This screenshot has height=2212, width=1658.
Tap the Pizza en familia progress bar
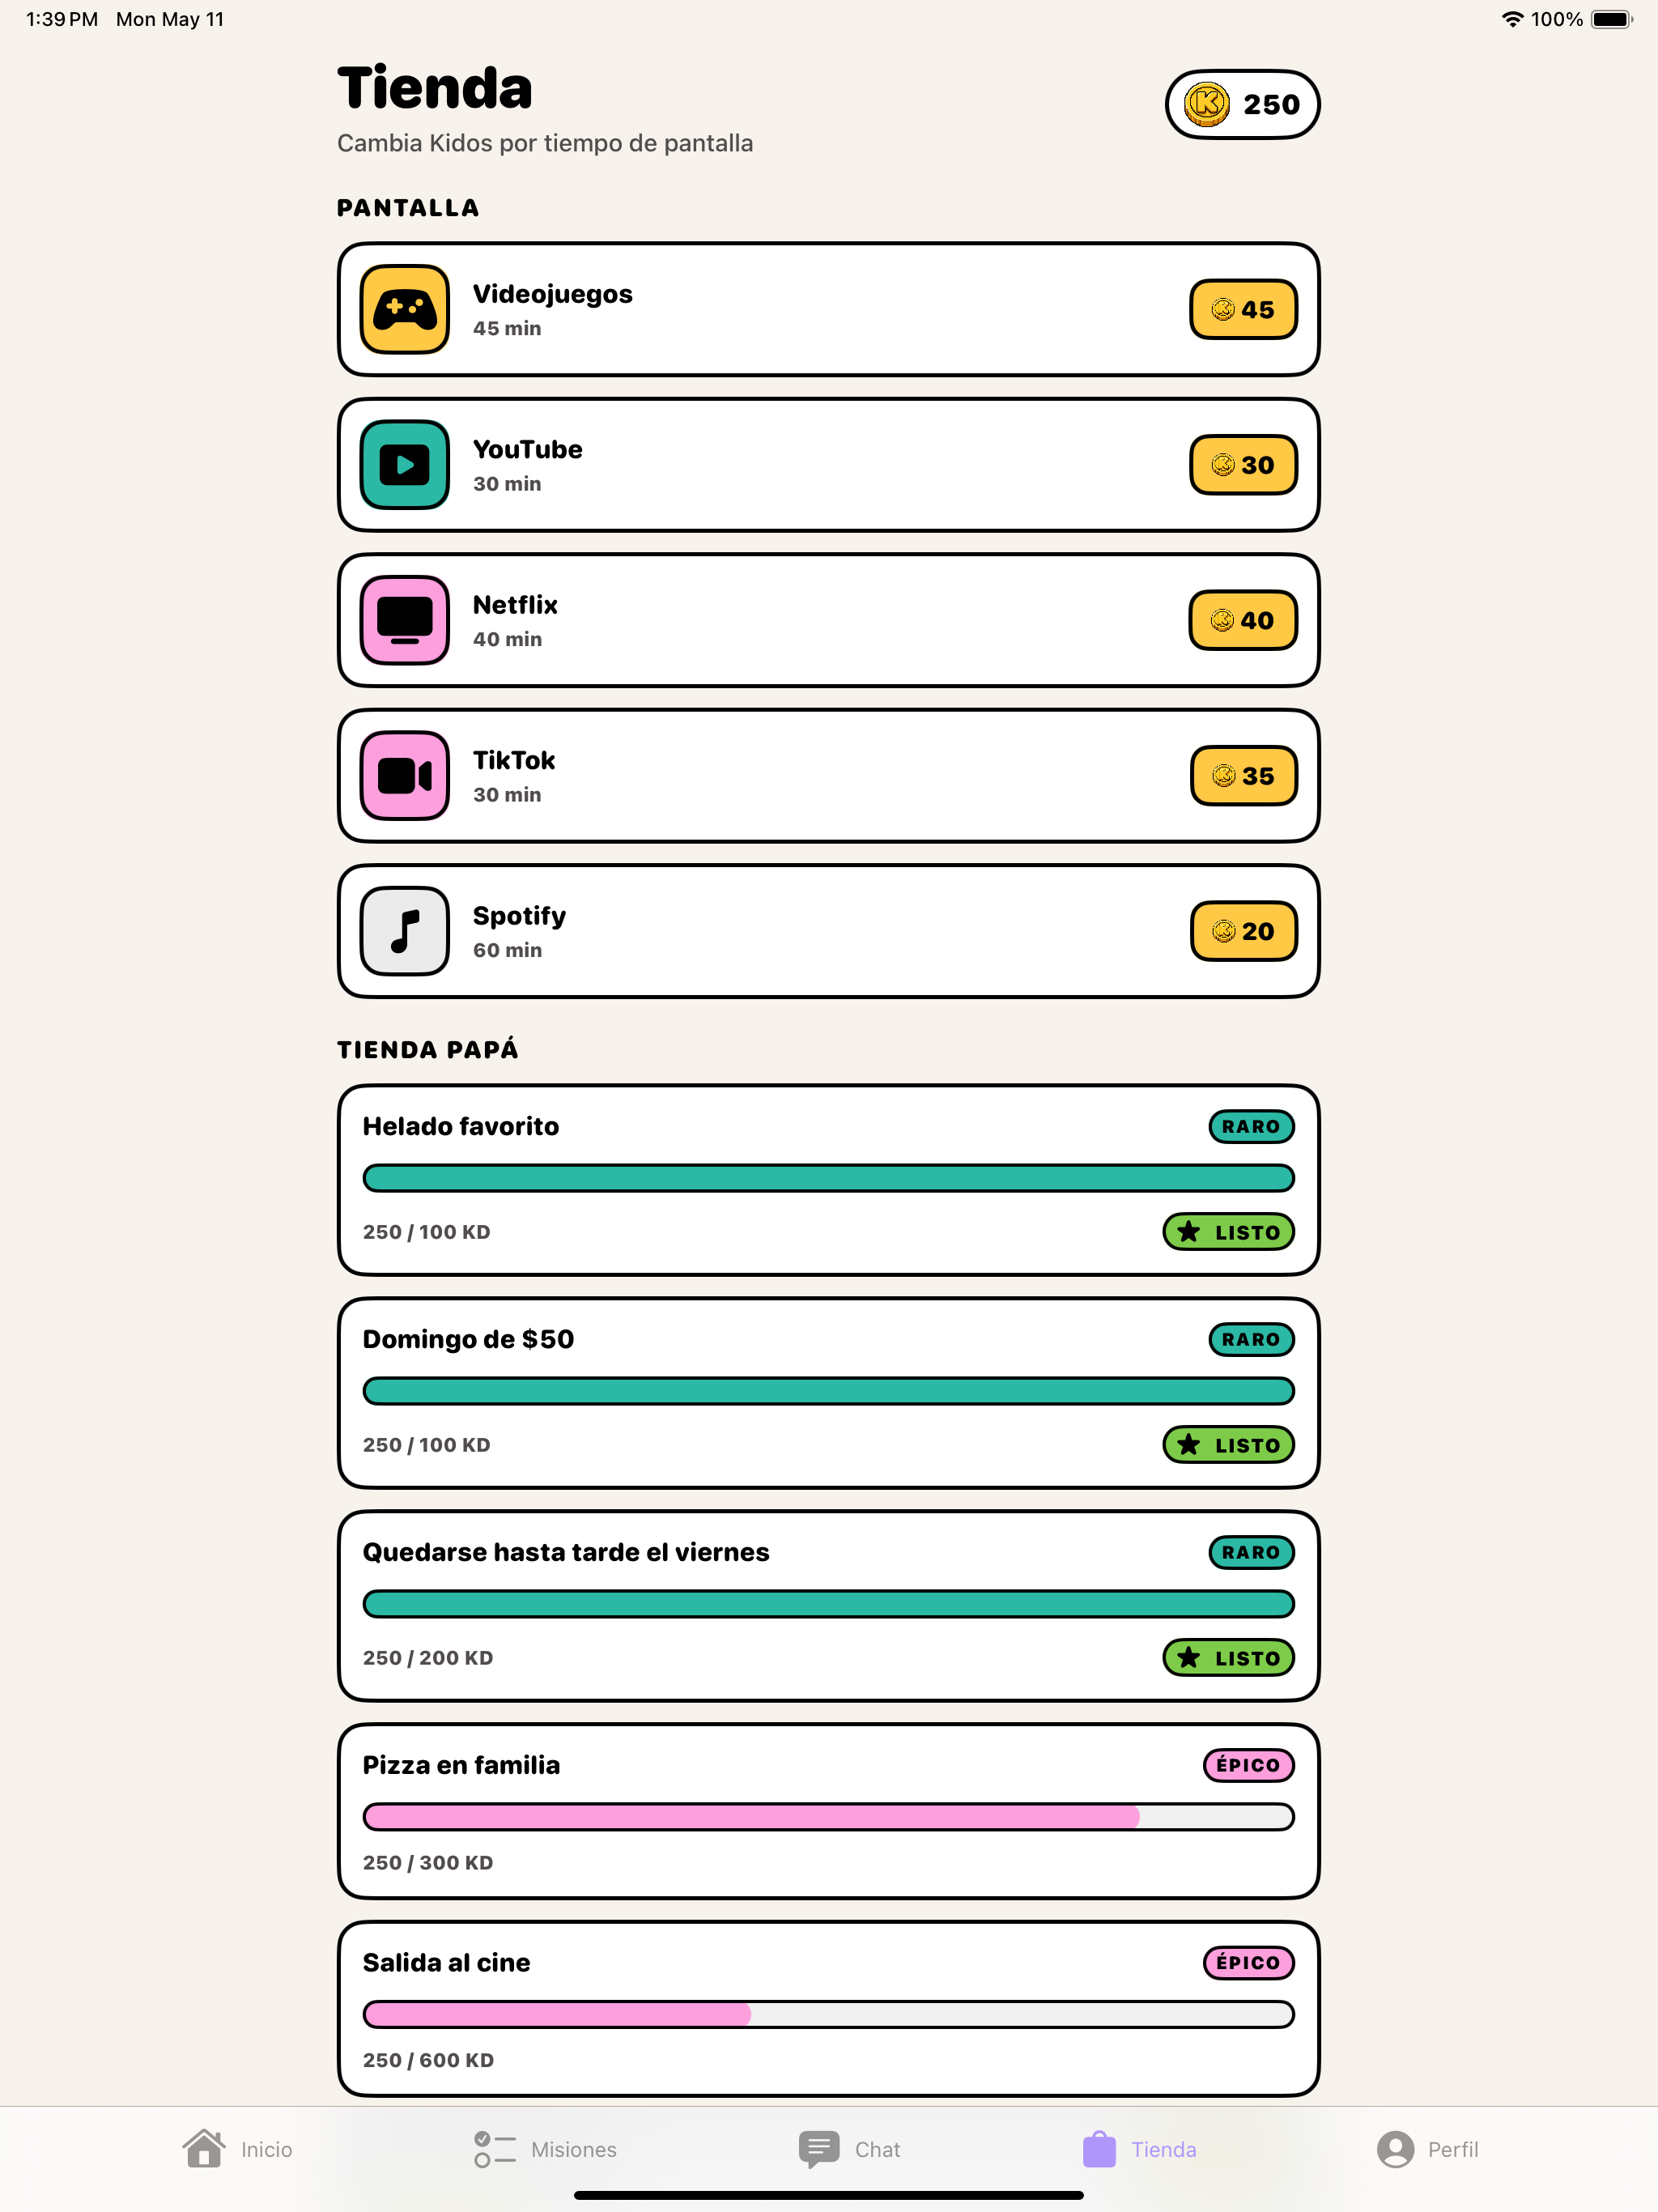828,1817
